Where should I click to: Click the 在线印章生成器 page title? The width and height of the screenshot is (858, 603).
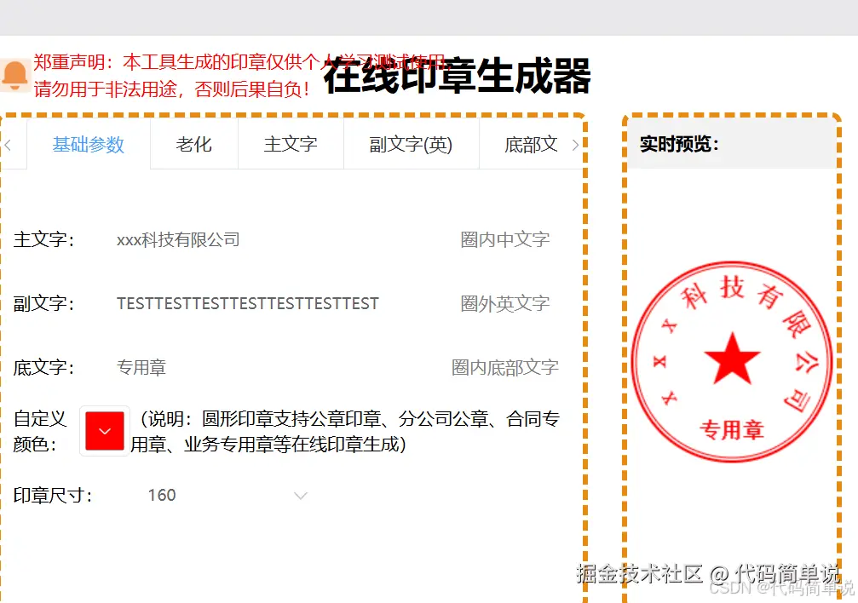pyautogui.click(x=458, y=77)
